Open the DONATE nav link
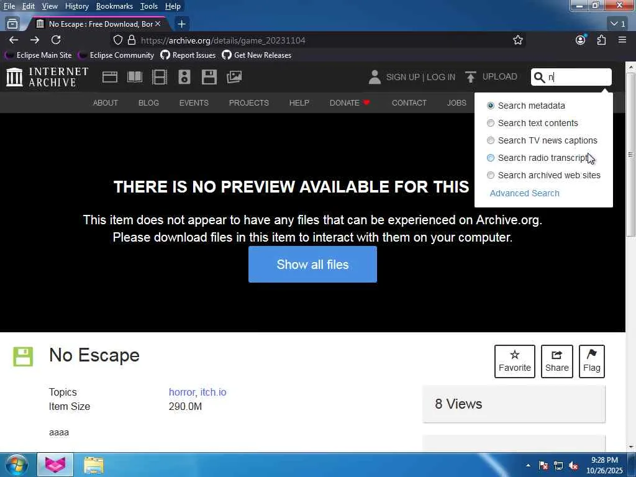636x477 pixels. [x=350, y=102]
